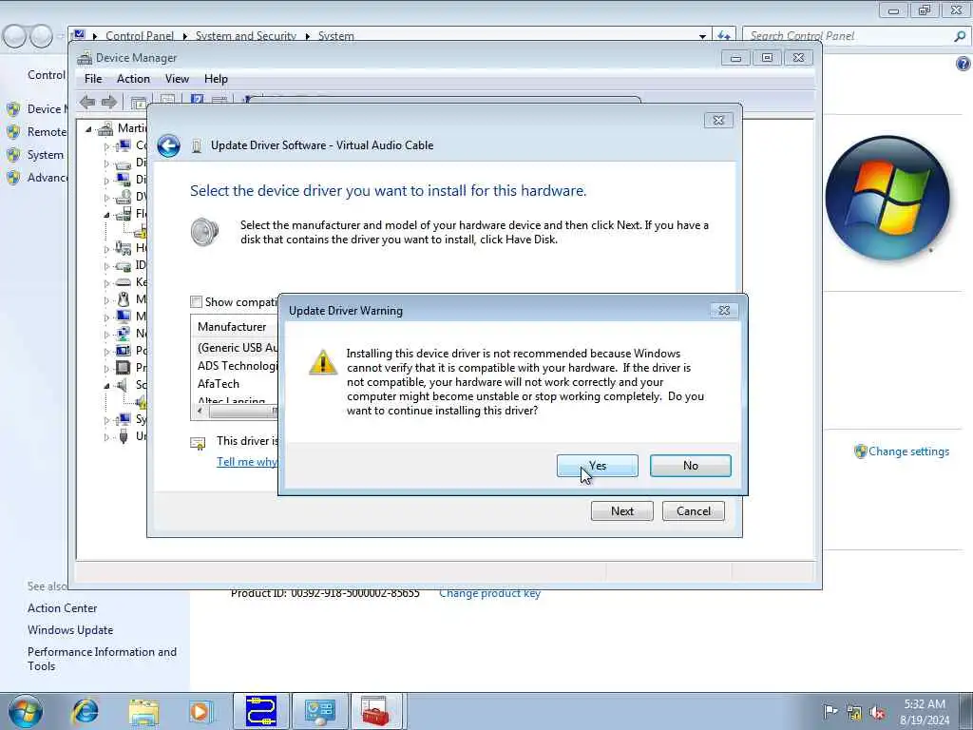Confirm the driver warning with Yes
Viewport: 973px width, 730px height.
[x=597, y=466]
